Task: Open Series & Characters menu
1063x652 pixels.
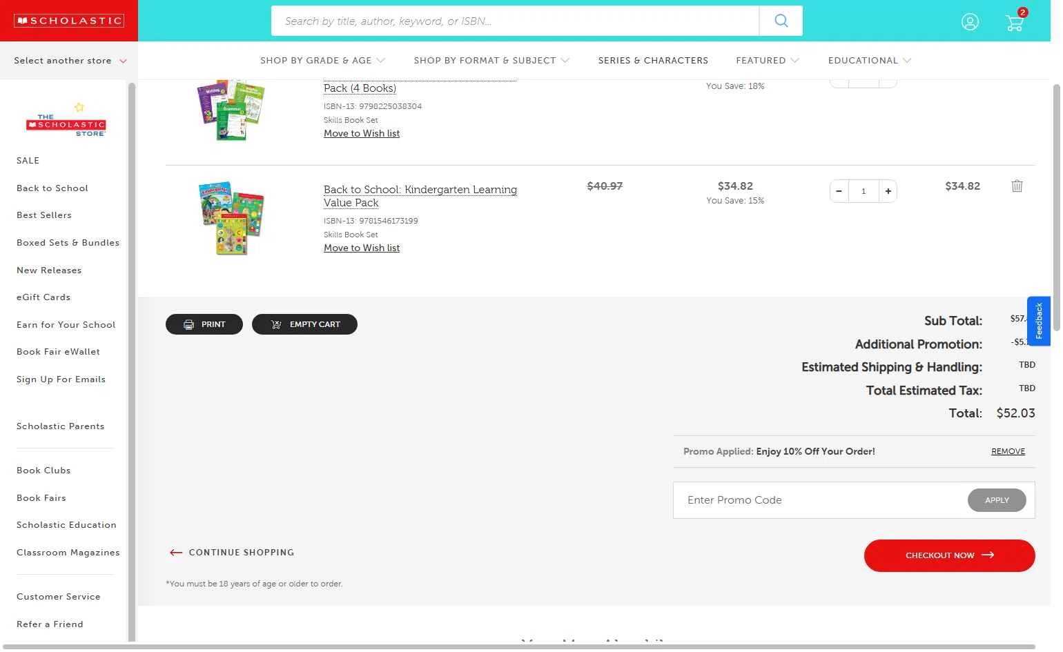Action: (x=653, y=61)
